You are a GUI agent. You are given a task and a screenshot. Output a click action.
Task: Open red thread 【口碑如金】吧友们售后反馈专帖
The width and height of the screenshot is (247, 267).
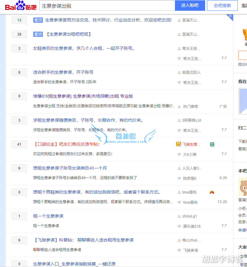coord(67,144)
